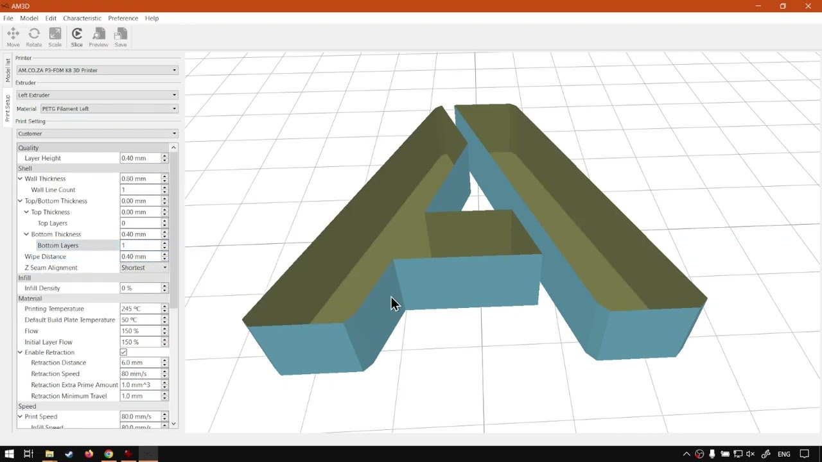Open Firefox from the taskbar
Viewport: 822px width, 462px height.
click(89, 454)
